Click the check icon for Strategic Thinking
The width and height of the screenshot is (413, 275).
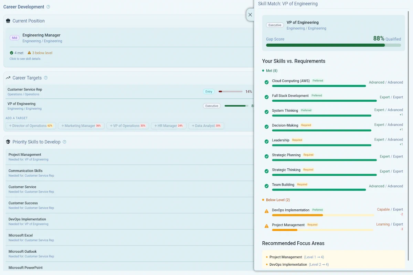[266, 171]
